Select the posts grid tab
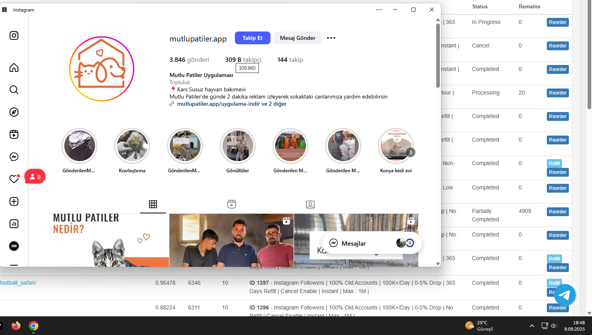Screen dimensions: 592x335 coord(153,204)
